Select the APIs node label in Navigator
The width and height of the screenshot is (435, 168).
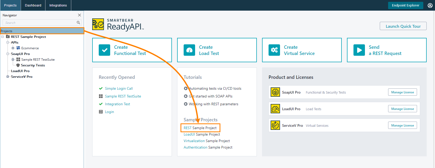(x=15, y=42)
